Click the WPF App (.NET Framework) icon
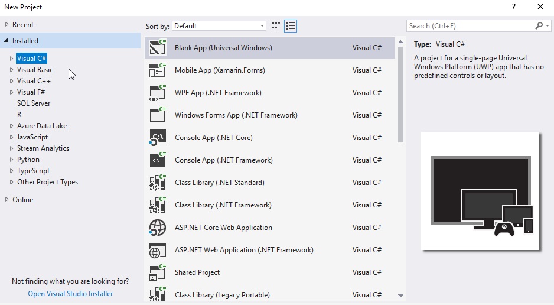This screenshot has height=305, width=554. 158,93
